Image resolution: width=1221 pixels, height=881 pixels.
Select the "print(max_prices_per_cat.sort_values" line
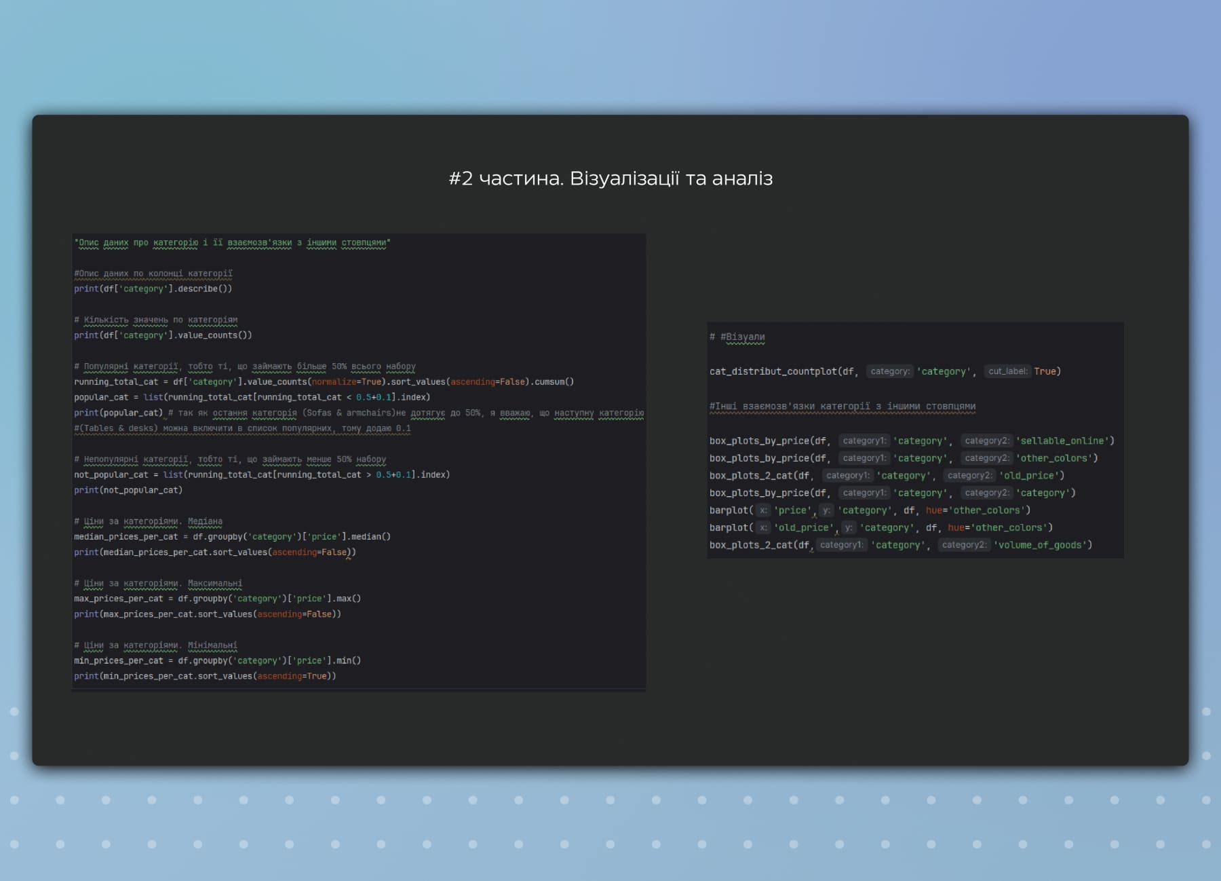208,614
